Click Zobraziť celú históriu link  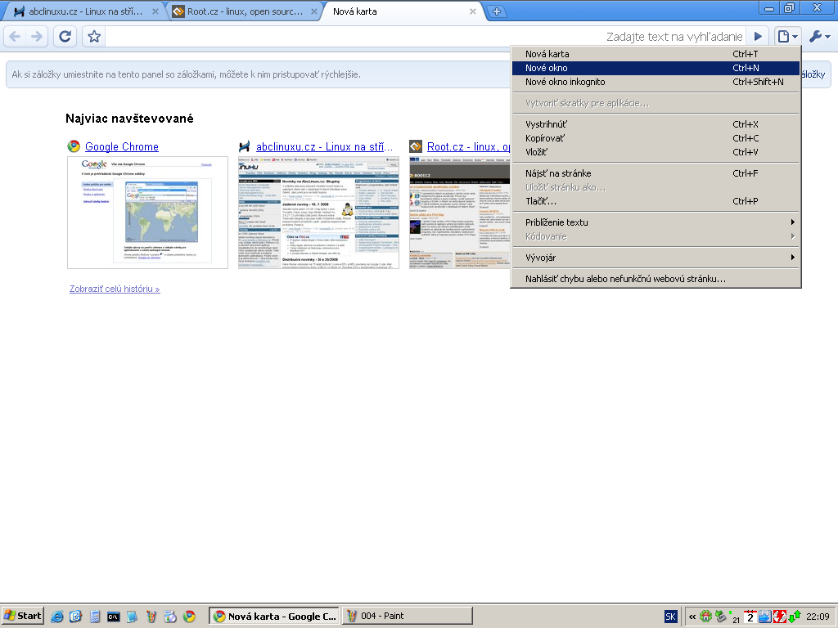click(115, 289)
